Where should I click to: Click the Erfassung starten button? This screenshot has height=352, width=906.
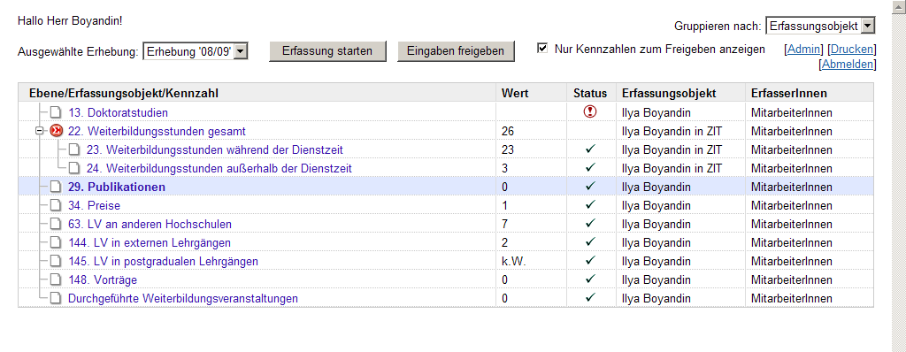click(x=327, y=51)
